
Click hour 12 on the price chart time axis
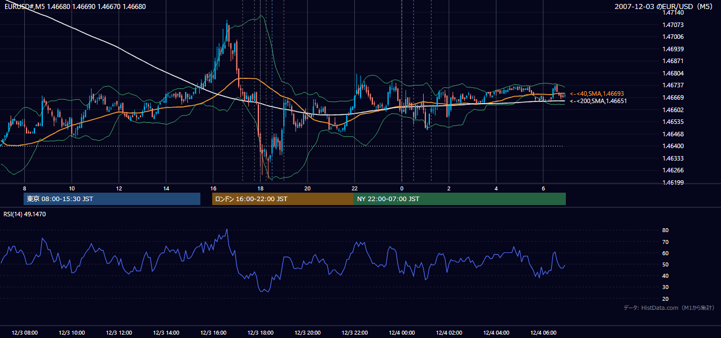[x=119, y=188]
